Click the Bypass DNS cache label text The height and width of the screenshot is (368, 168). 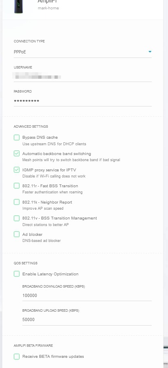40,137
